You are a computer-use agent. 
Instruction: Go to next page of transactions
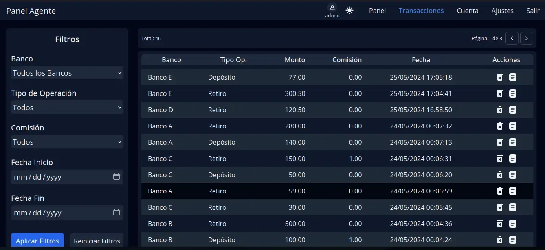coord(527,38)
